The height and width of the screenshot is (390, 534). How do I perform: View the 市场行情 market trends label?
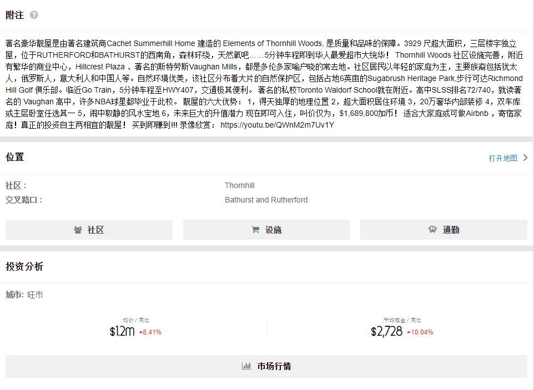(x=274, y=366)
